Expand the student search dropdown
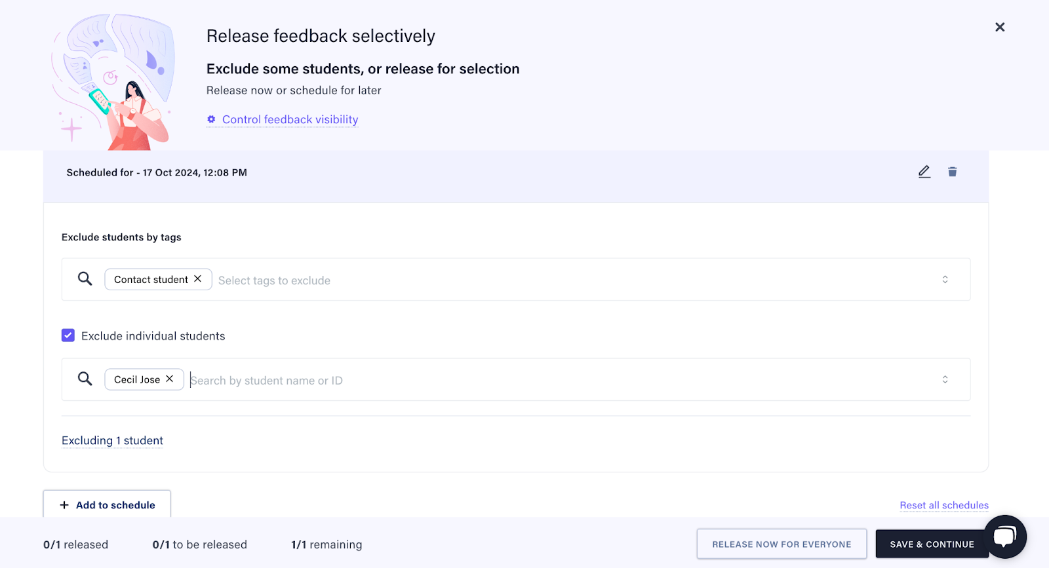1049x568 pixels. (x=945, y=379)
